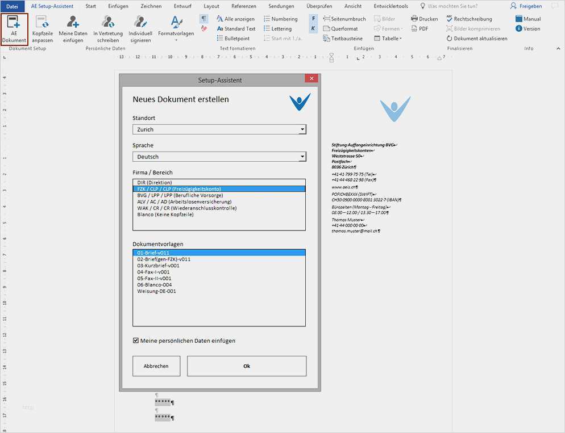Switch to the Überprüfen tab

[319, 6]
